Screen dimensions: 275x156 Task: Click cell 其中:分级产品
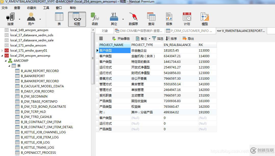pos(147,112)
